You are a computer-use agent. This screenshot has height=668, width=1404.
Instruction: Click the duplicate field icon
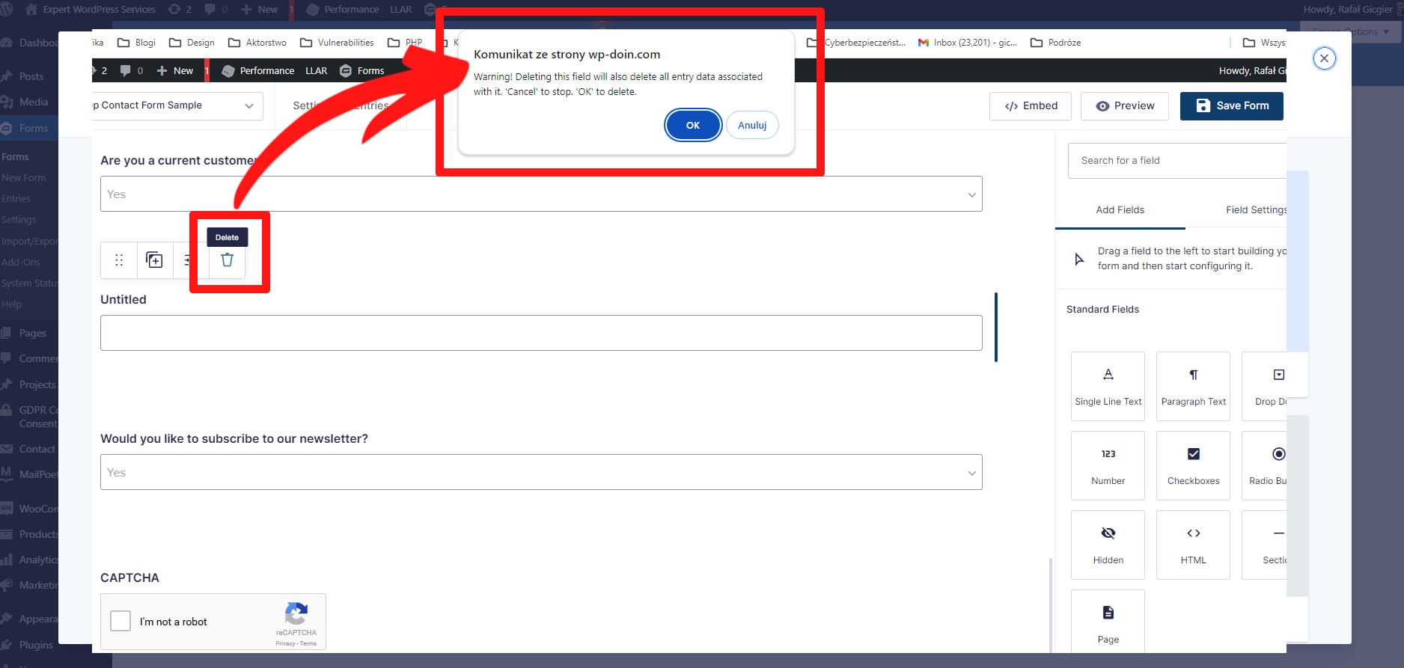(154, 260)
